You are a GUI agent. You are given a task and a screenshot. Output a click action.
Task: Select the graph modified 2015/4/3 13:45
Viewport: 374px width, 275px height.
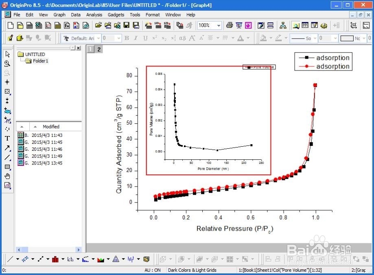40,163
